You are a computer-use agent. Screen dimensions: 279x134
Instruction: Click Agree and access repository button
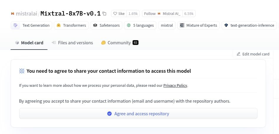pyautogui.click(x=138, y=113)
